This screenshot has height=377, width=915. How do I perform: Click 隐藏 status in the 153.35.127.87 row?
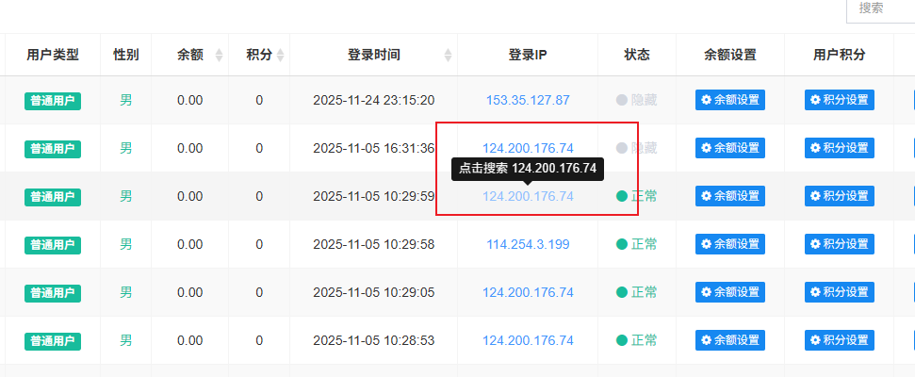point(637,100)
